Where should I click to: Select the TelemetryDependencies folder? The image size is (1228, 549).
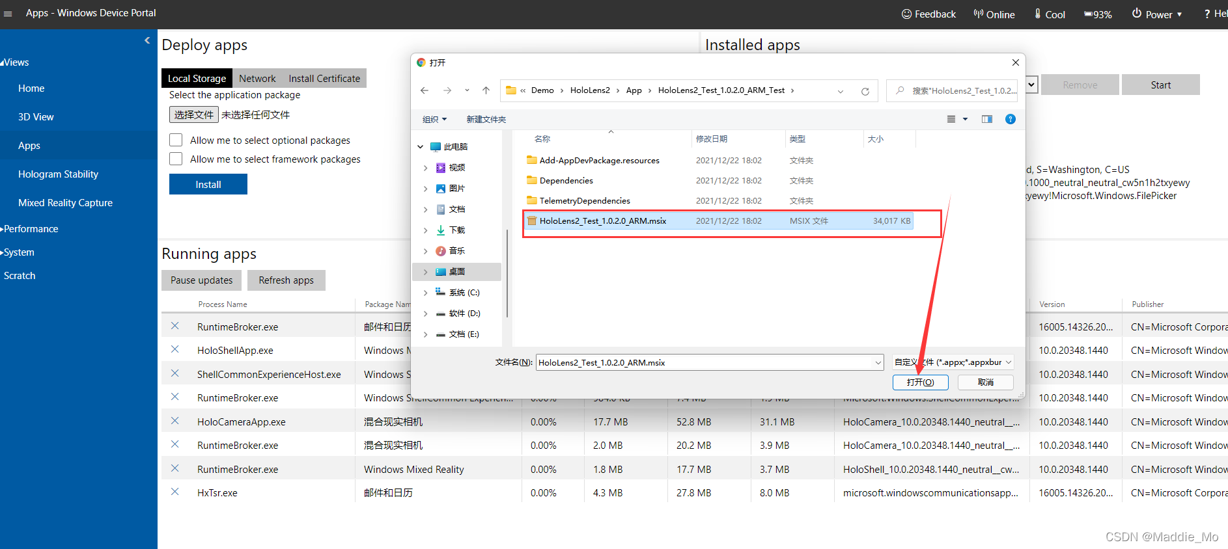click(x=585, y=200)
